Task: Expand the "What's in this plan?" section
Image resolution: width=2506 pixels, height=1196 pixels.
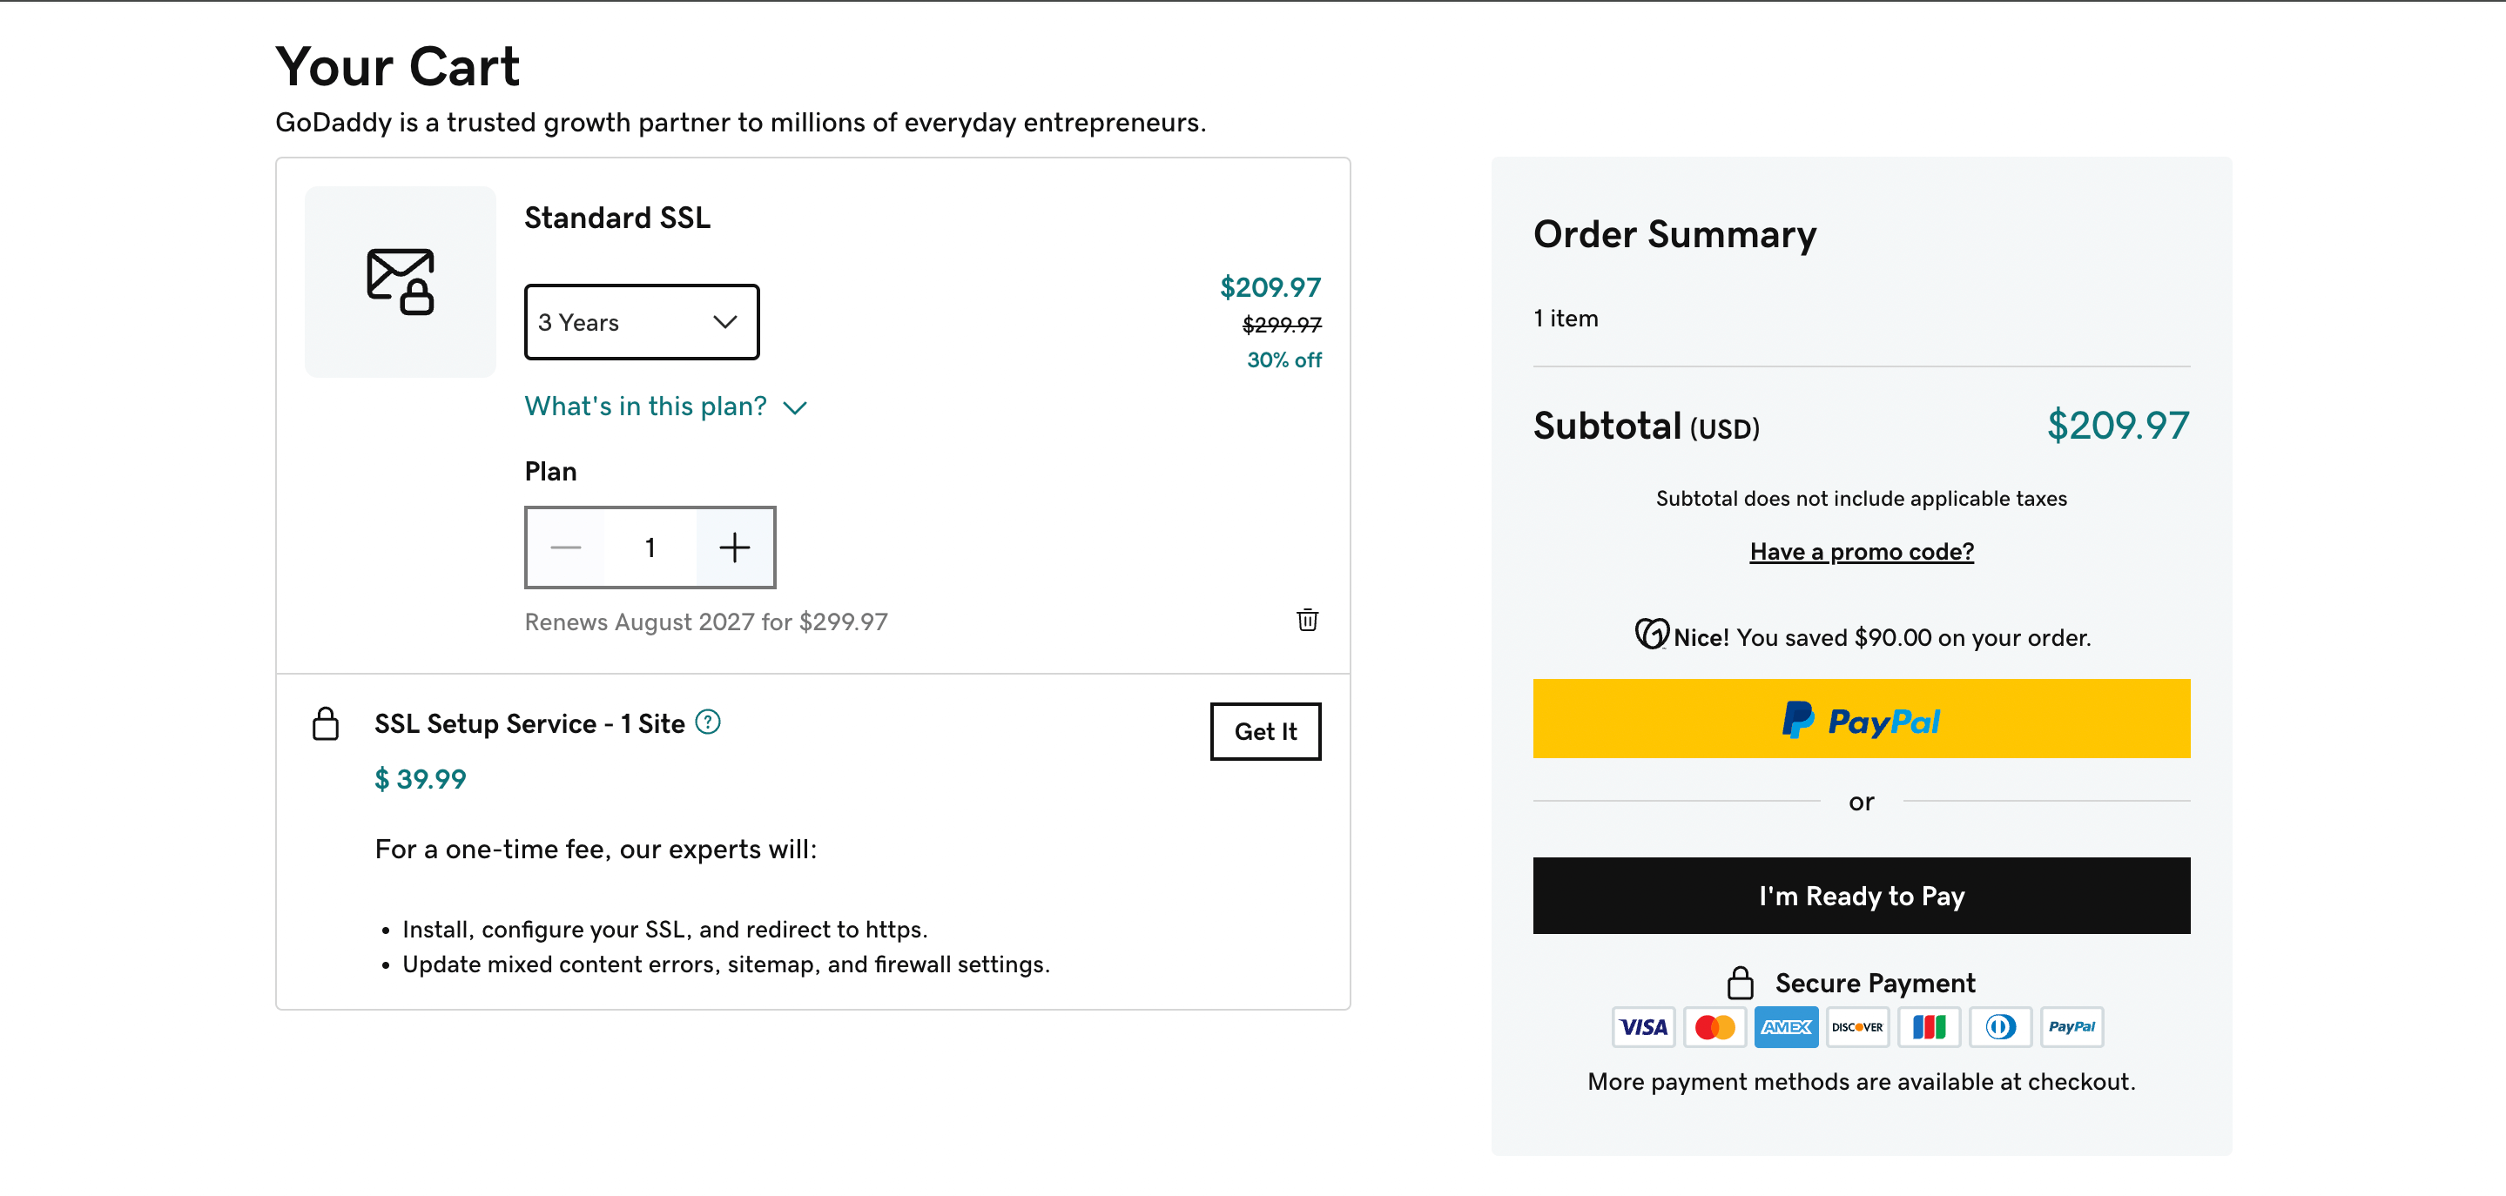Action: tap(665, 407)
